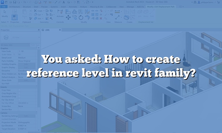
Task: Click the View Scale 1 : 50 field
Action: 27,51
